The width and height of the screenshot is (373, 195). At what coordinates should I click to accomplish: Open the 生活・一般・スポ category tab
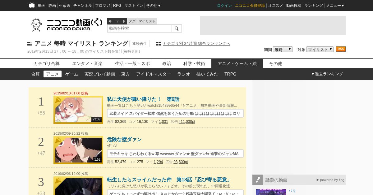tap(132, 63)
